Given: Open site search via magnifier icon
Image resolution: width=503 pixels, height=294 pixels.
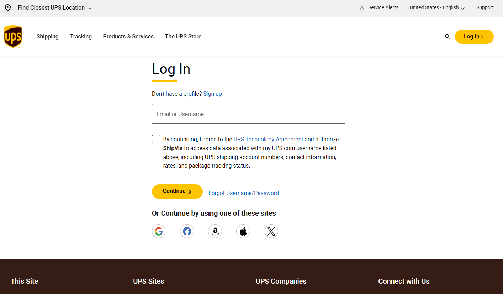Looking at the screenshot, I should 448,37.
